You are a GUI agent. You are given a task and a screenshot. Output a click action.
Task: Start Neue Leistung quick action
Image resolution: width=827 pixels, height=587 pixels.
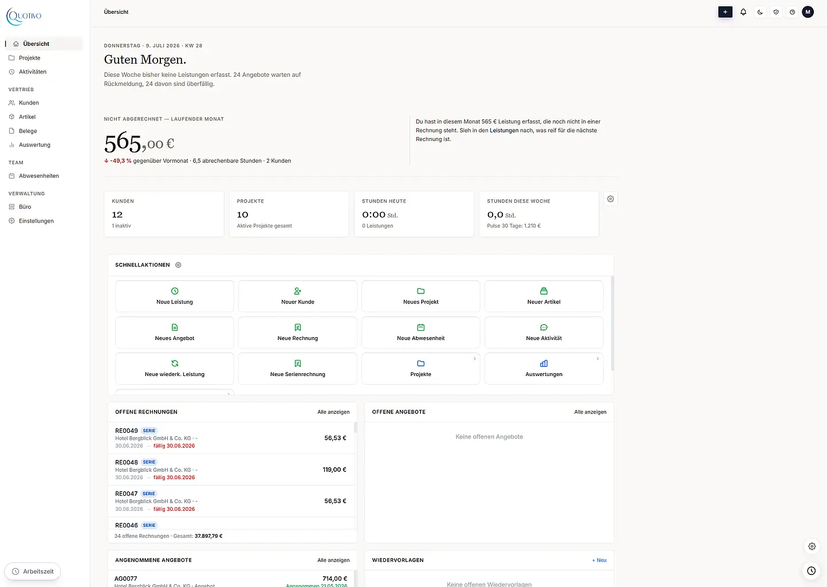coord(175,296)
